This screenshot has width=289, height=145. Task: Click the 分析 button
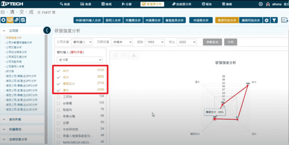tap(231, 42)
